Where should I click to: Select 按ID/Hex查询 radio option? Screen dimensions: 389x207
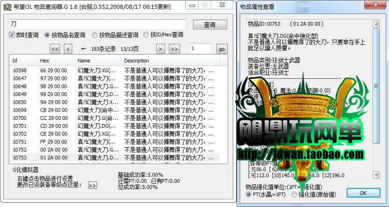pos(146,35)
